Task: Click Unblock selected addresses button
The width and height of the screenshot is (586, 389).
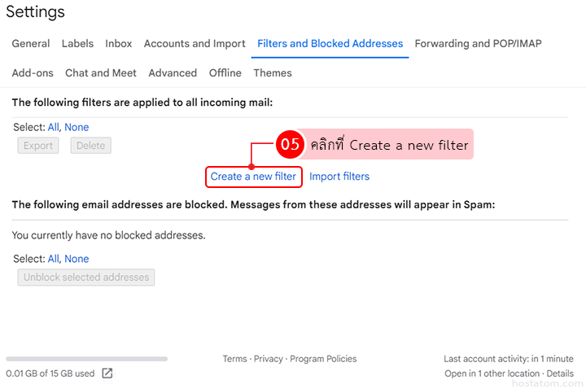Action: [x=86, y=278]
